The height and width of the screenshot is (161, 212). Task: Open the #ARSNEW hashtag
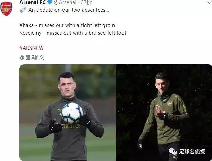[32, 48]
